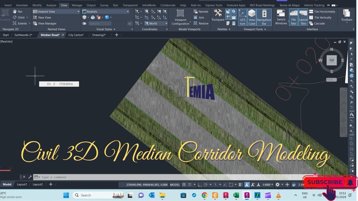Open the Analyze ribbon tab
The width and height of the screenshot is (358, 201).
(x=51, y=5)
